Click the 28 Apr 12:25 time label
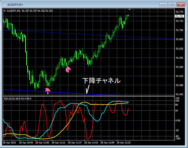Viewport: 188px width, 148px height. [x=124, y=143]
